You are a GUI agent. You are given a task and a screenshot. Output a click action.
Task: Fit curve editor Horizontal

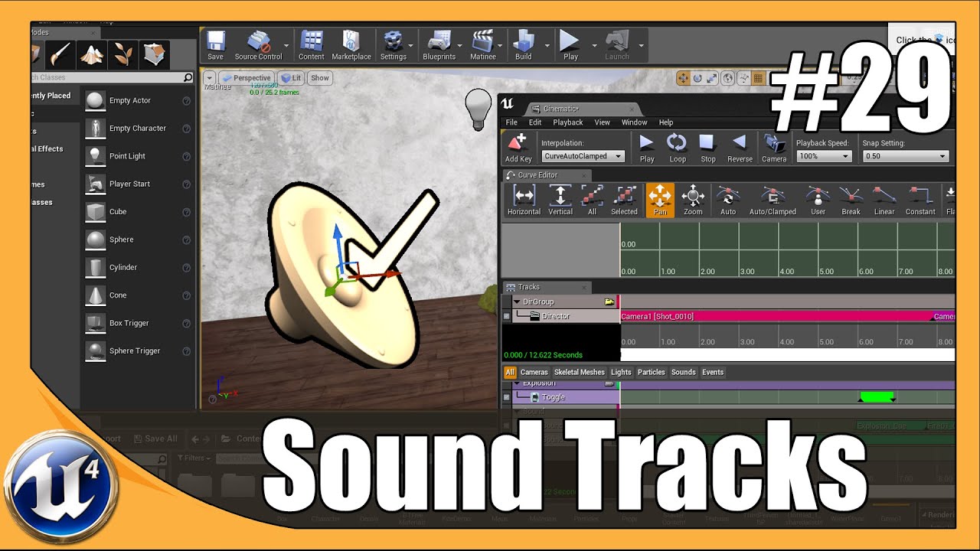[524, 201]
